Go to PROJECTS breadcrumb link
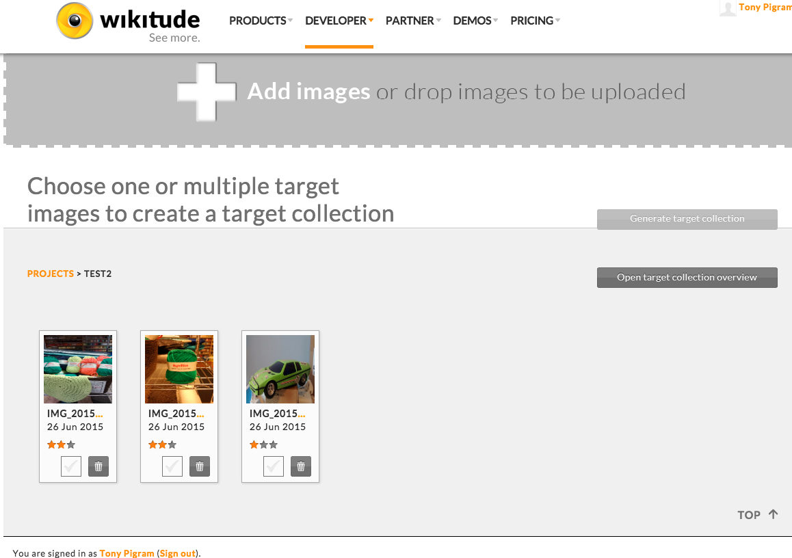The height and width of the screenshot is (558, 792). click(x=51, y=274)
